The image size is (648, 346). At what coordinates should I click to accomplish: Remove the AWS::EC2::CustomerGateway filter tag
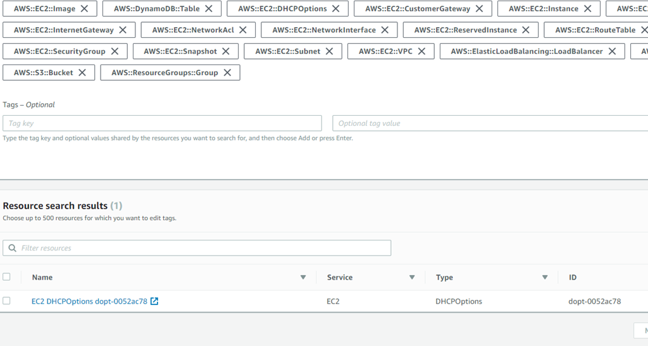(480, 9)
